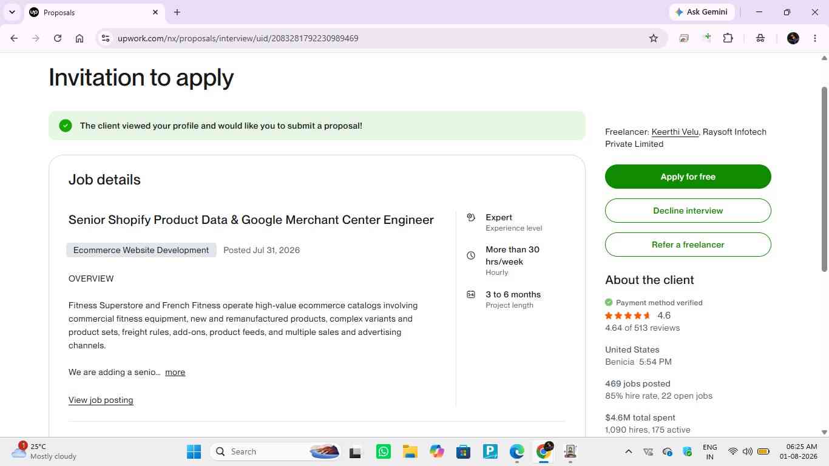
Task: Open Microsoft Edge from the taskbar
Action: pyautogui.click(x=517, y=451)
